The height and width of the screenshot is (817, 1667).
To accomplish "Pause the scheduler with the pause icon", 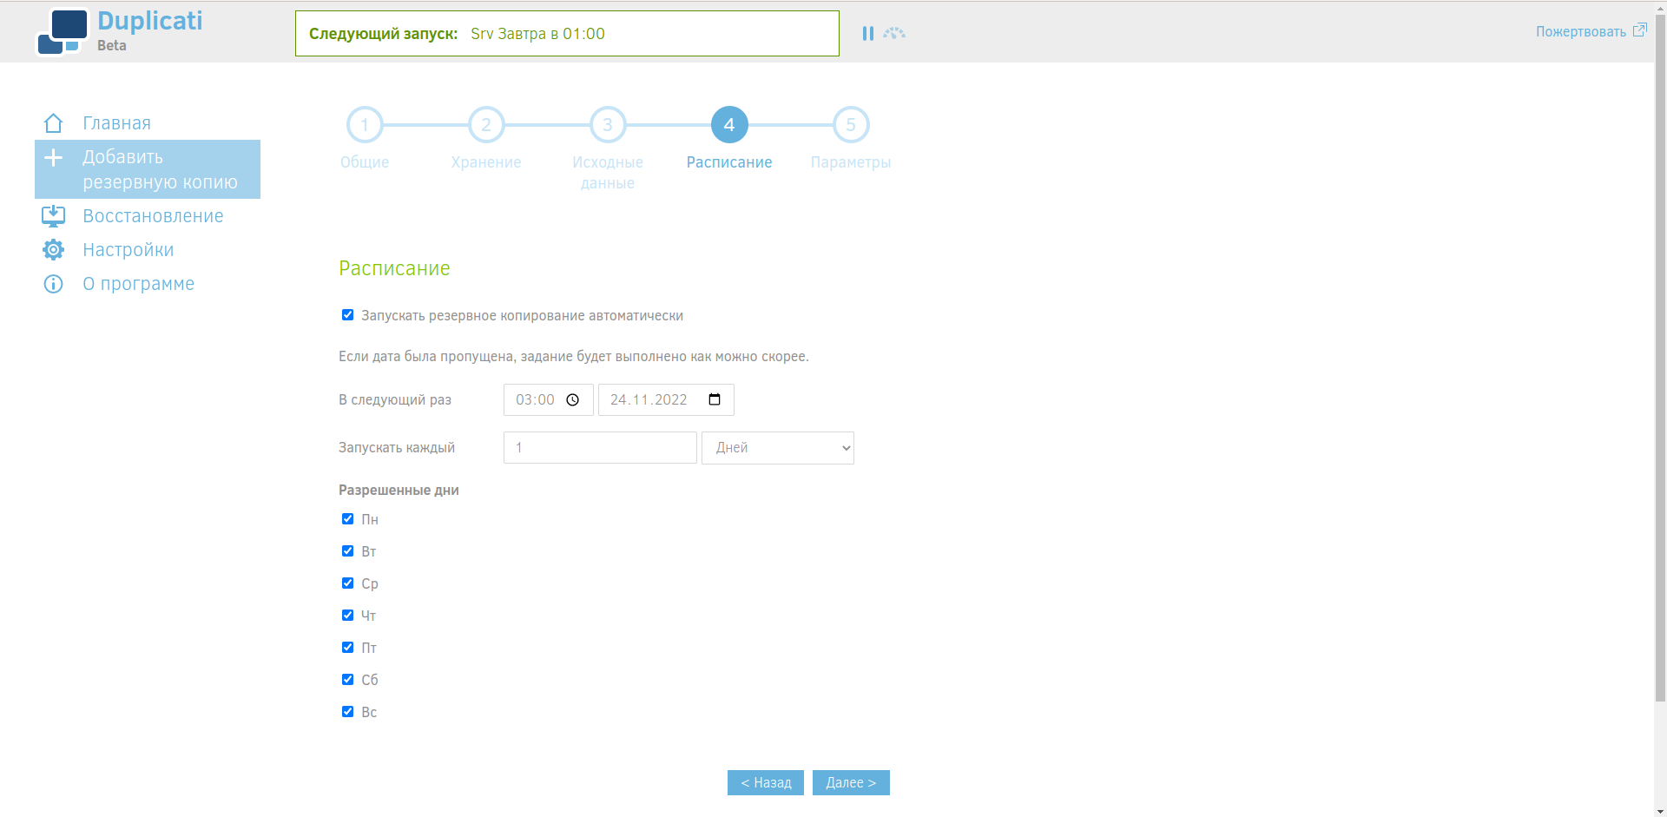I will click(867, 33).
